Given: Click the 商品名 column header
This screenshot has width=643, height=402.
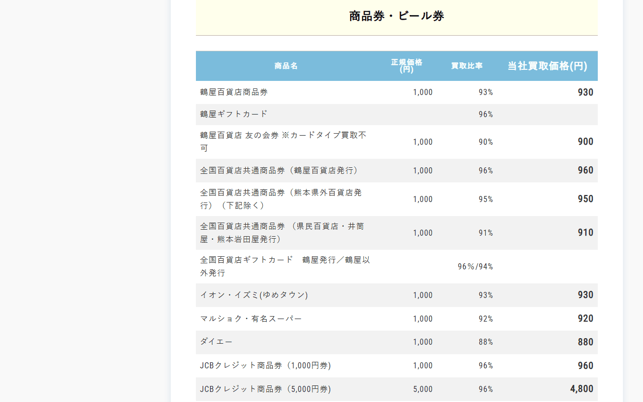Looking at the screenshot, I should click(x=286, y=66).
